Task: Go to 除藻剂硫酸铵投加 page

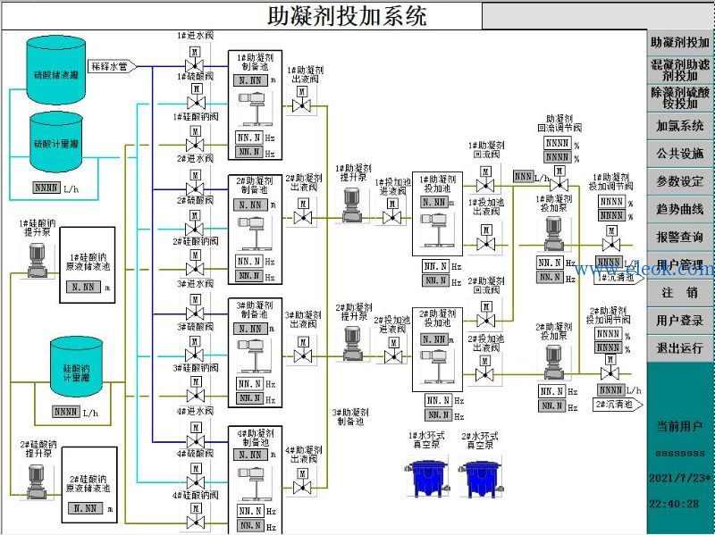Action: tap(679, 98)
